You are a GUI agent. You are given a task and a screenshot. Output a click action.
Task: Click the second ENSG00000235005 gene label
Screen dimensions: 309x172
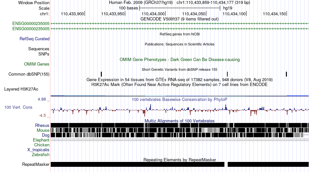click(31, 29)
